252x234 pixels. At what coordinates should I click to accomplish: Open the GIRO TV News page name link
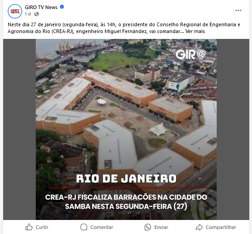click(x=41, y=7)
